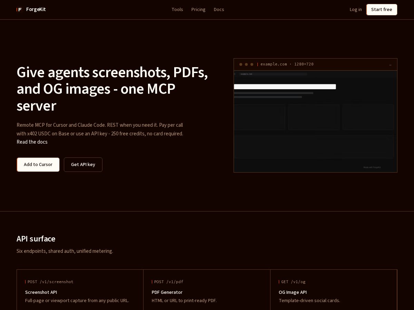Click the example.com preview screenshot thumbnail

[315, 121]
